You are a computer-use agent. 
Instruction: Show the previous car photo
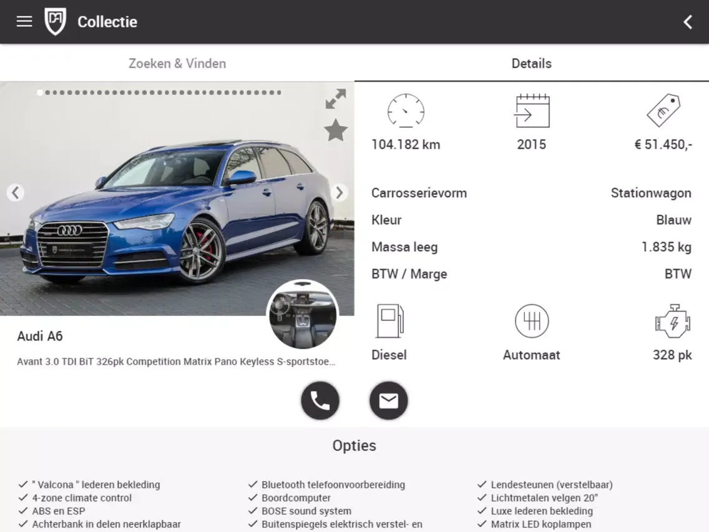(x=16, y=193)
